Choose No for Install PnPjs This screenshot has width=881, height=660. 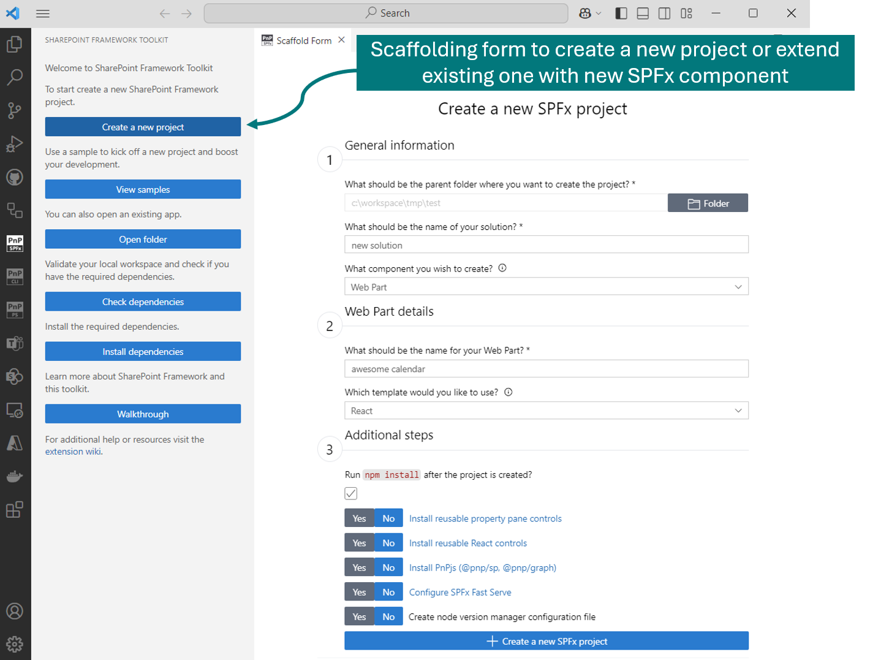389,567
